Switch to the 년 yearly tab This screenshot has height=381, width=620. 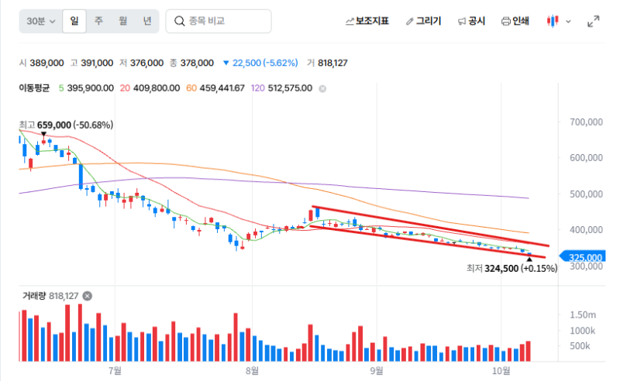click(x=147, y=21)
